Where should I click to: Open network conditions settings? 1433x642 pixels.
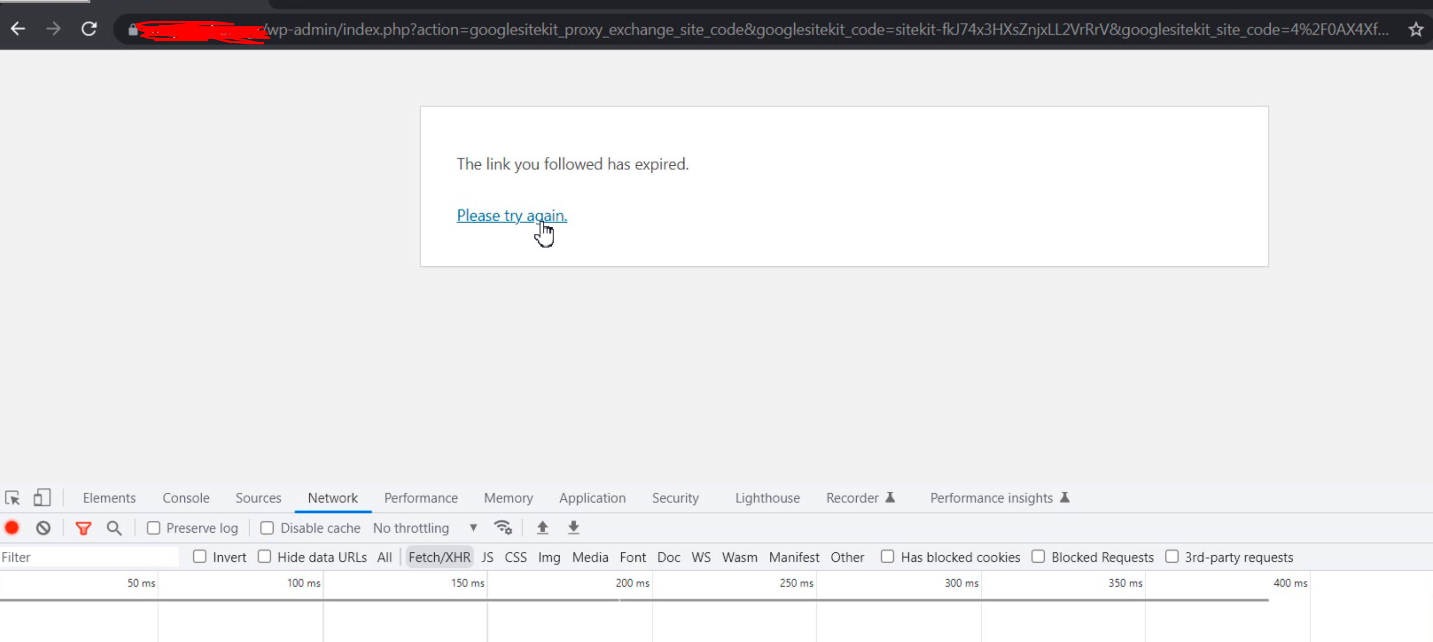503,528
